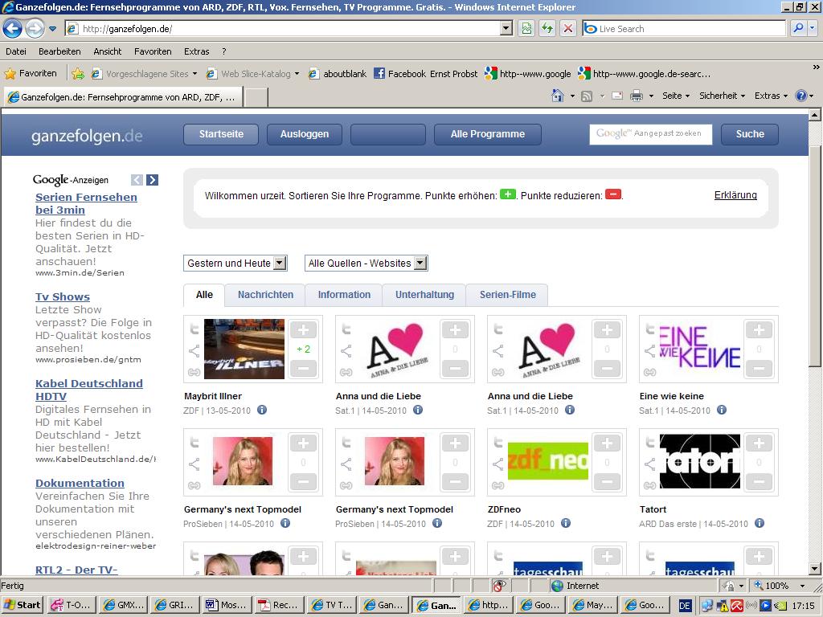The height and width of the screenshot is (617, 823).
Task: Click the Read mail icon in command bar
Action: point(617,96)
